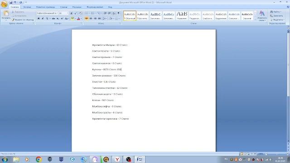Click Формат по образцу (Format Painter)
290x163 pixels.
click(x=23, y=19)
